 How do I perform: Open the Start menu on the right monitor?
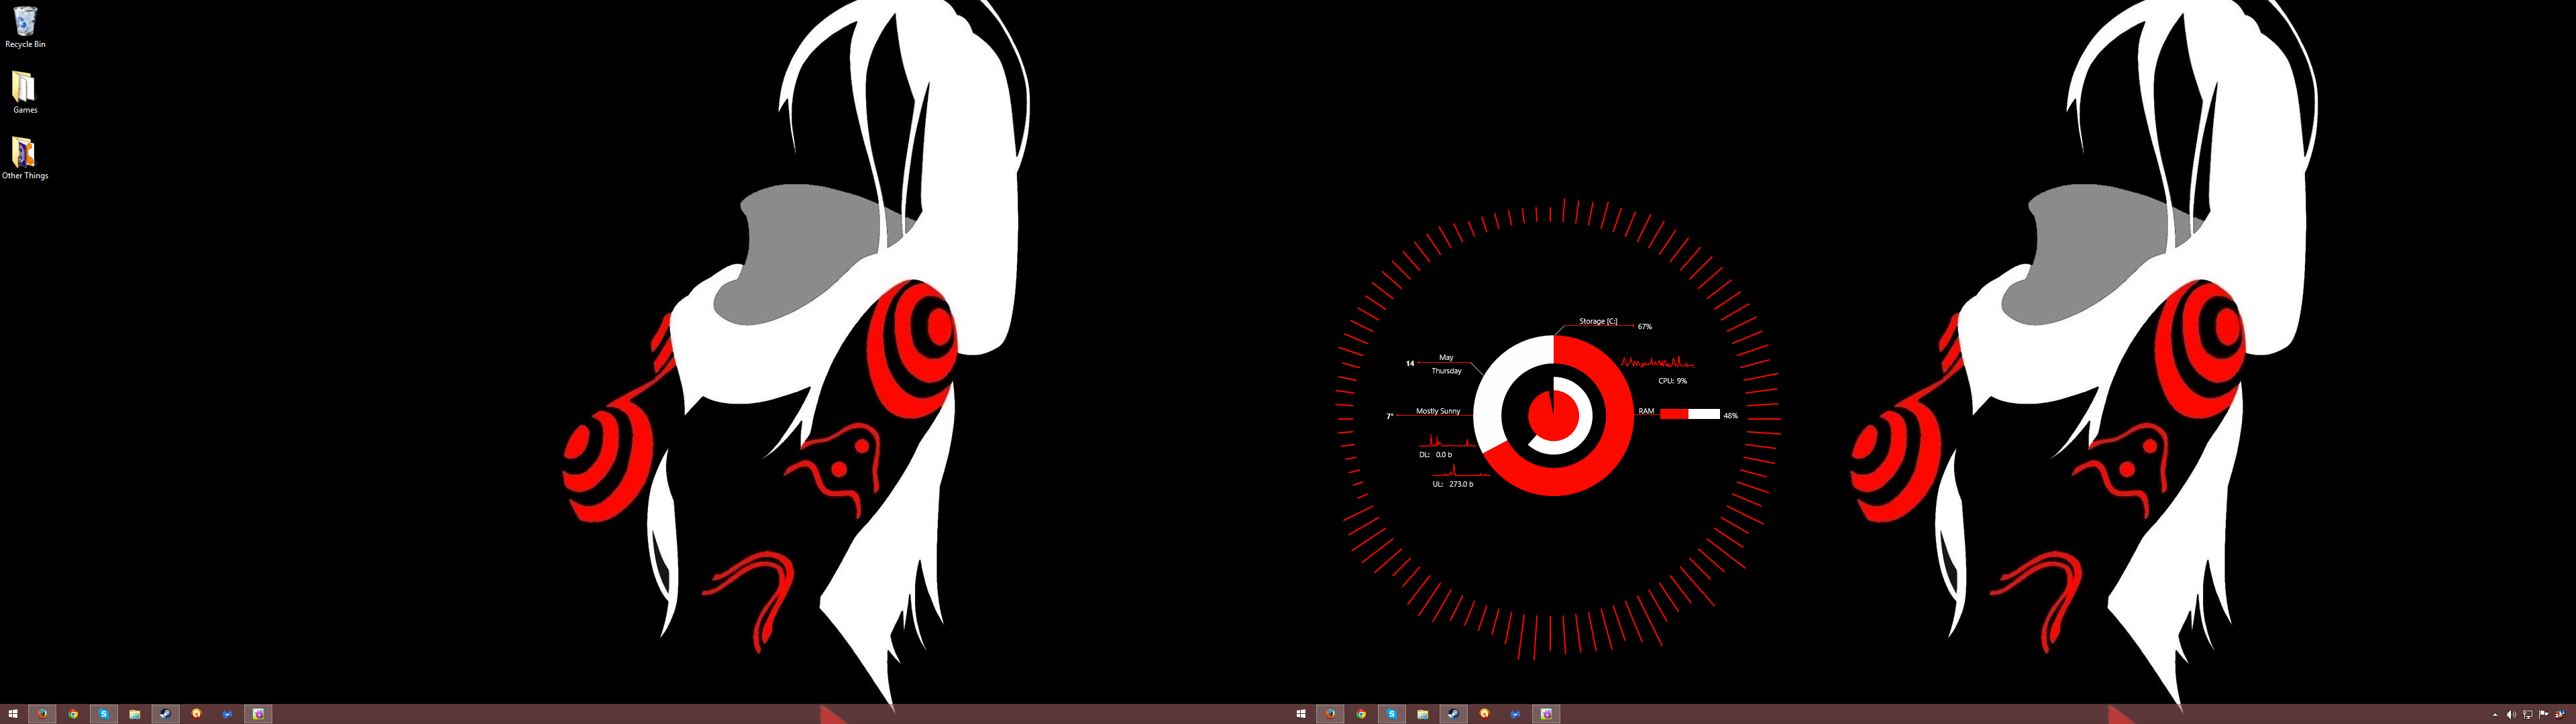(1302, 714)
